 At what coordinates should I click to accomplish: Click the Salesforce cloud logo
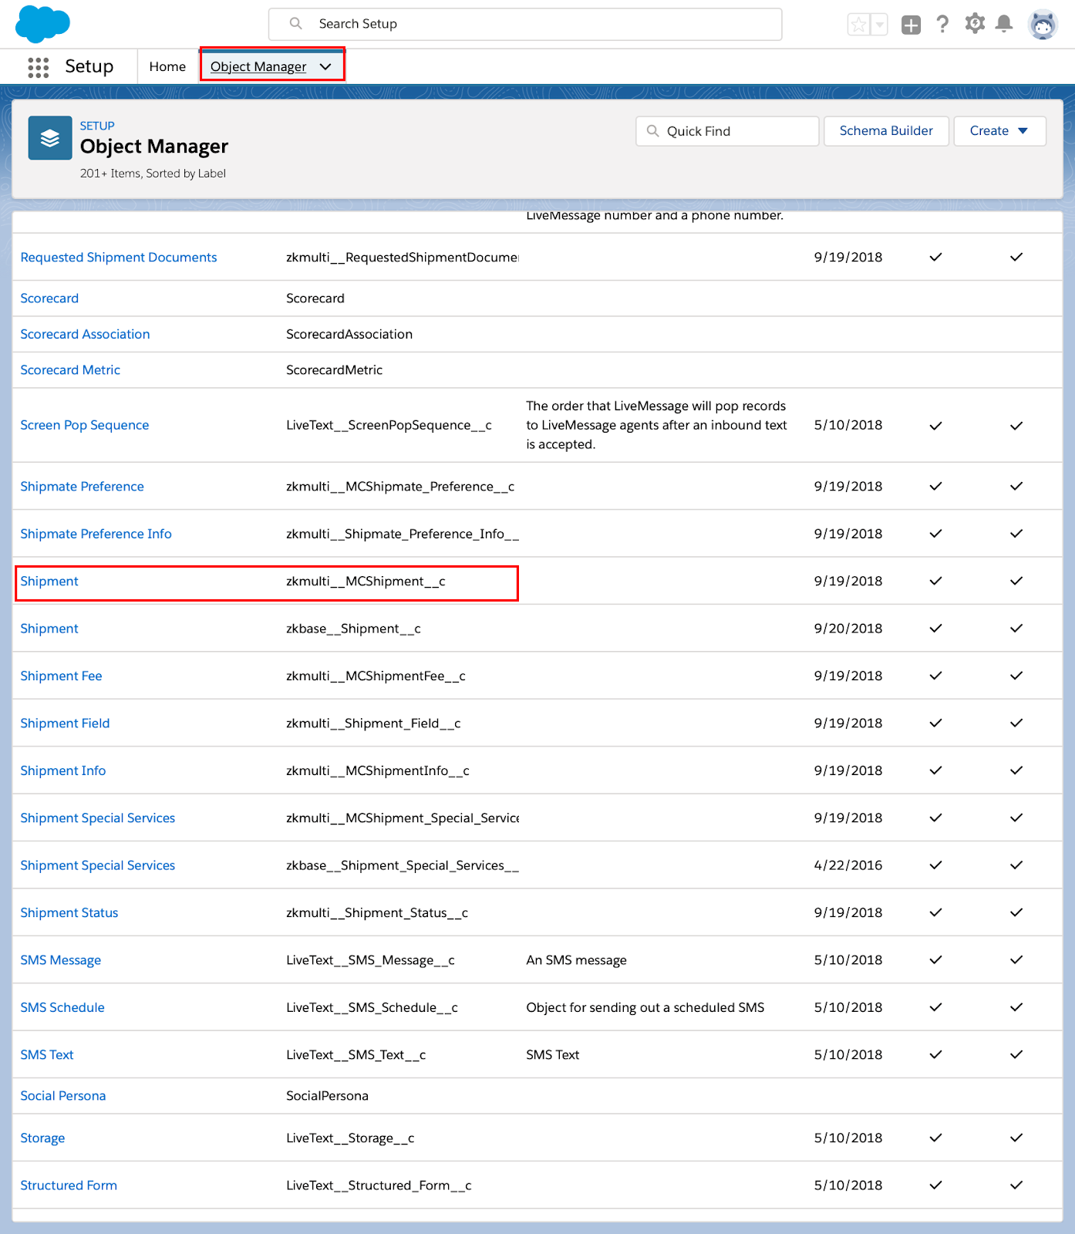42,24
